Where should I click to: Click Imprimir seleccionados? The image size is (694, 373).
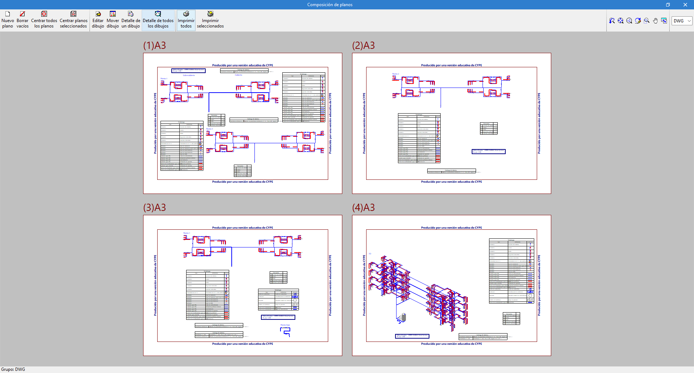coord(210,20)
